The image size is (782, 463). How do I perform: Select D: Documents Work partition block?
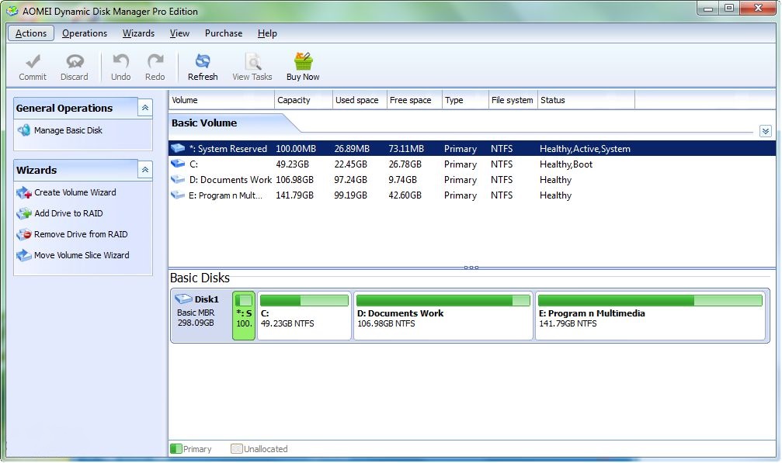coord(443,316)
